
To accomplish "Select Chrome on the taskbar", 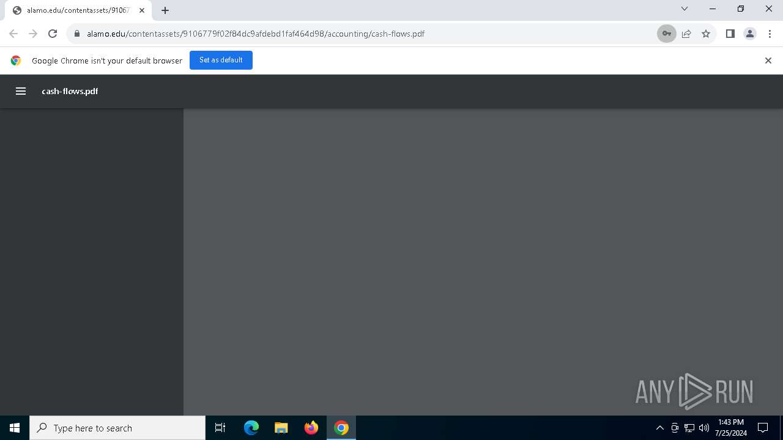I will coord(341,428).
